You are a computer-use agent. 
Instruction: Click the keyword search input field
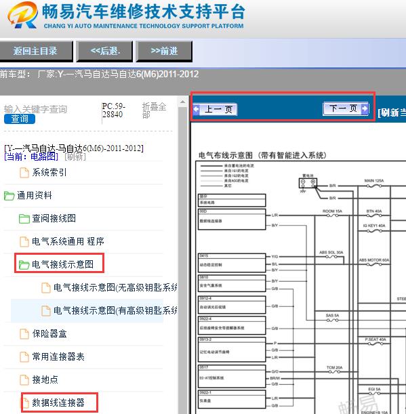coord(36,109)
